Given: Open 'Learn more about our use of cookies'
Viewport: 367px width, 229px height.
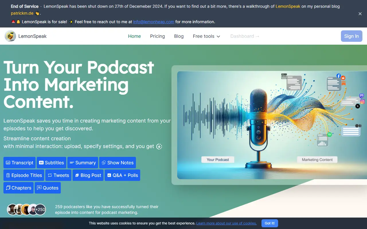Looking at the screenshot, I should tap(227, 223).
